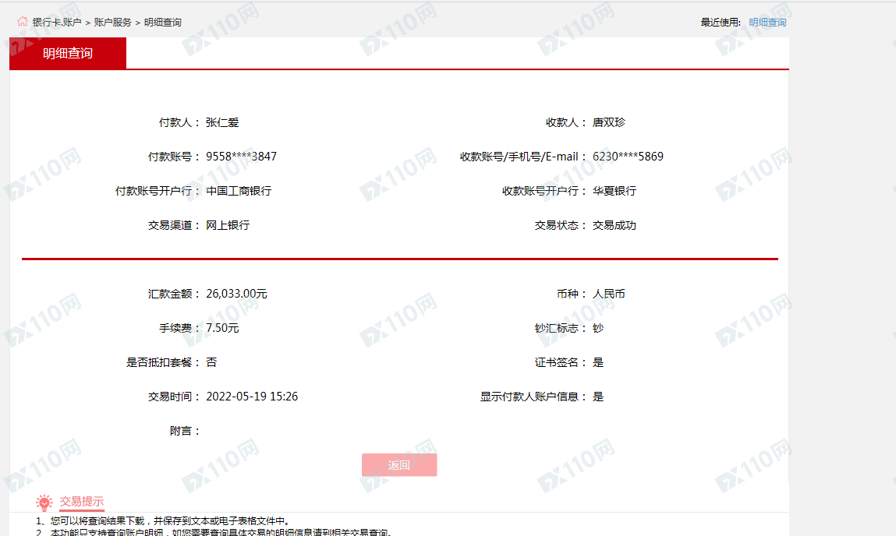
Task: Click the 网上银行 transaction channel value
Action: coord(228,225)
